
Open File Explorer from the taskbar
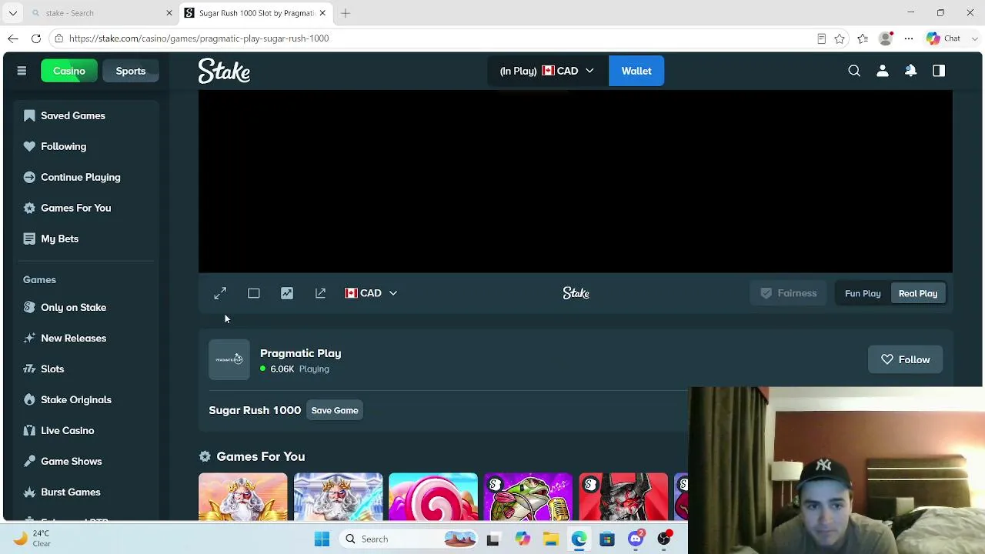[550, 539]
